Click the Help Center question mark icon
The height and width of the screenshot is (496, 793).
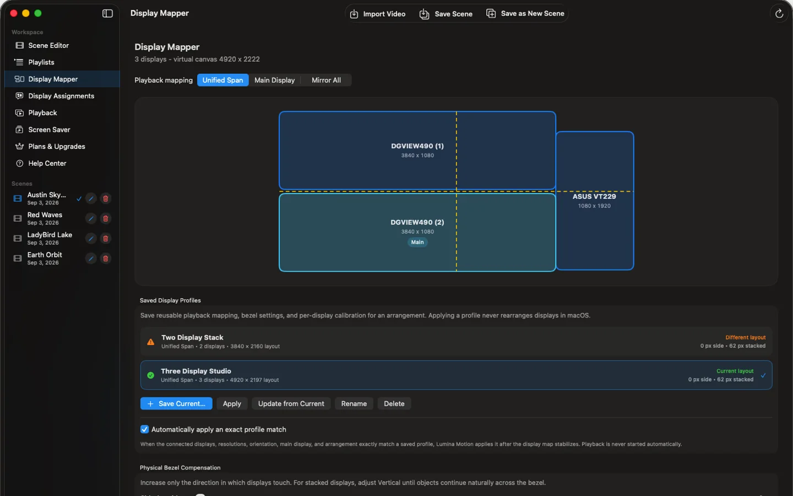20,163
